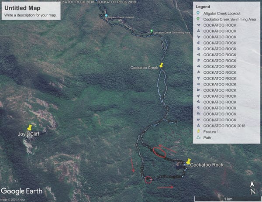Viewport: 262px width, 202px height.
Task: Click the Feature 1 pushpin legend icon
Action: [198, 132]
